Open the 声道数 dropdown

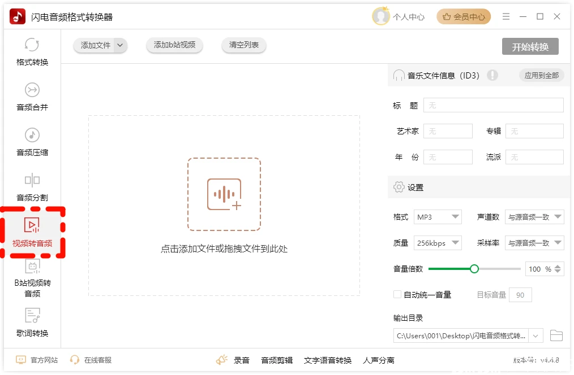(x=534, y=217)
